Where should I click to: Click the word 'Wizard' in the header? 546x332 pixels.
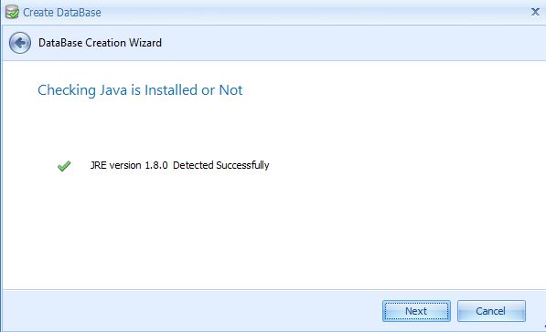click(x=145, y=43)
